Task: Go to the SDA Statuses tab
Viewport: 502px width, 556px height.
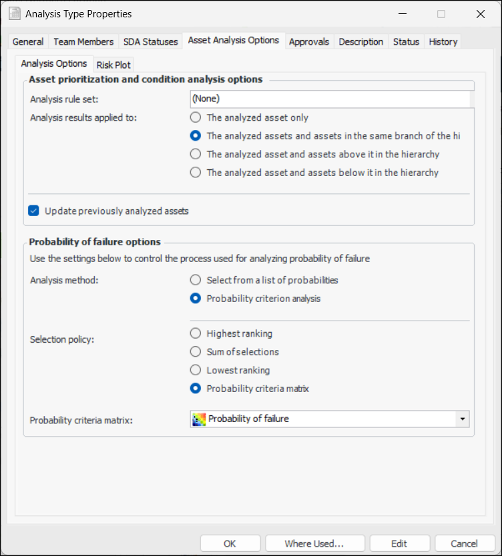Action: tap(150, 41)
